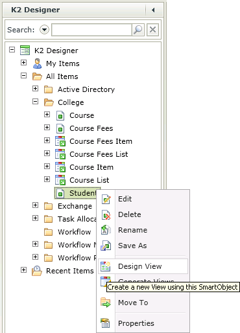Open the search options dropdown arrow
The height and width of the screenshot is (333, 240).
(44, 30)
